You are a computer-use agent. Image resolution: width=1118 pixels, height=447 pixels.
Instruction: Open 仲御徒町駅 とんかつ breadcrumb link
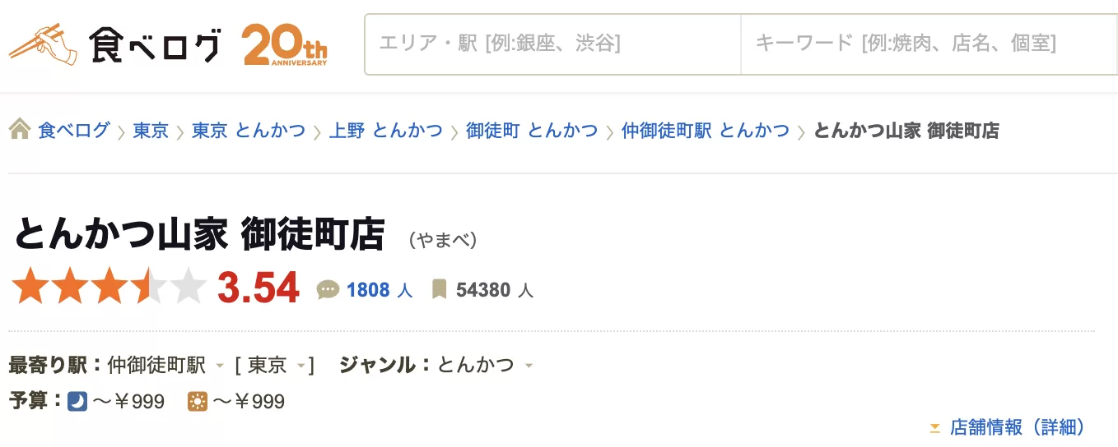click(706, 130)
